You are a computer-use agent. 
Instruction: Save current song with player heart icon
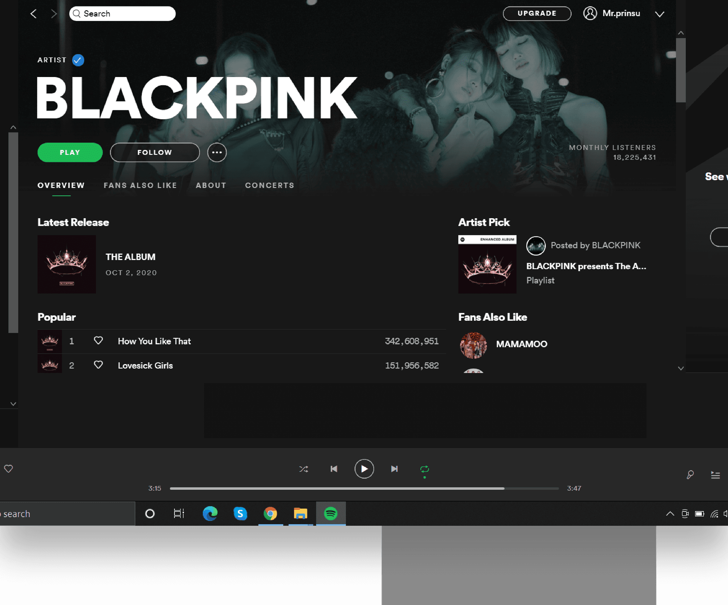tap(8, 469)
